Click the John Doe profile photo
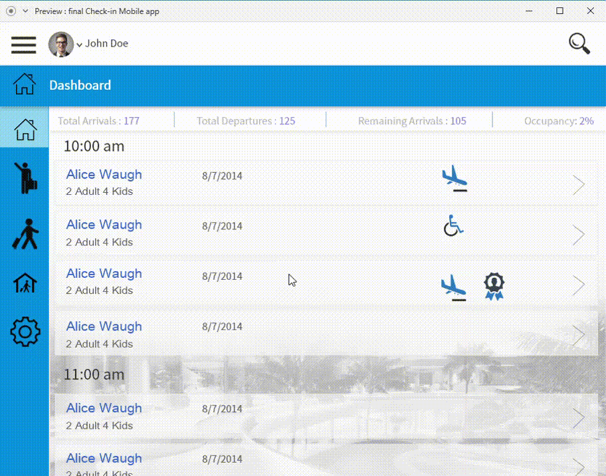606x476 pixels. pos(60,45)
